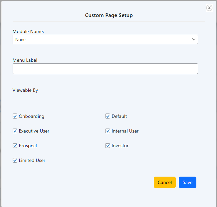The image size is (217, 207).
Task: Click the 'Limited User' label text
Action: 32,160
